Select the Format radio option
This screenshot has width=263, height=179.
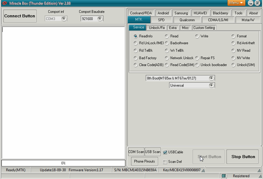point(233,36)
